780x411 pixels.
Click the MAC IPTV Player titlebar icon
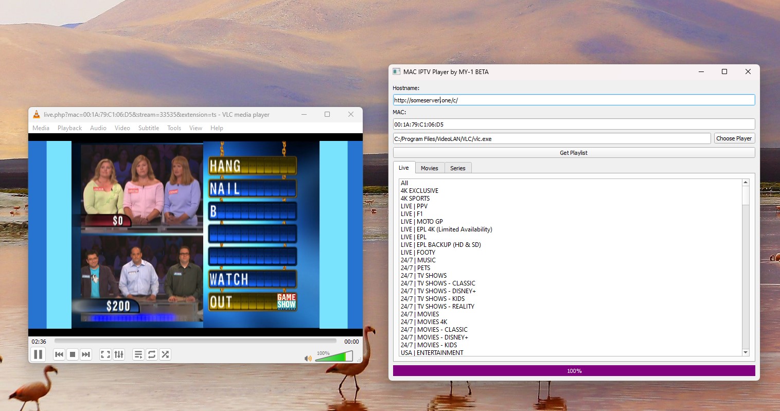tap(396, 72)
